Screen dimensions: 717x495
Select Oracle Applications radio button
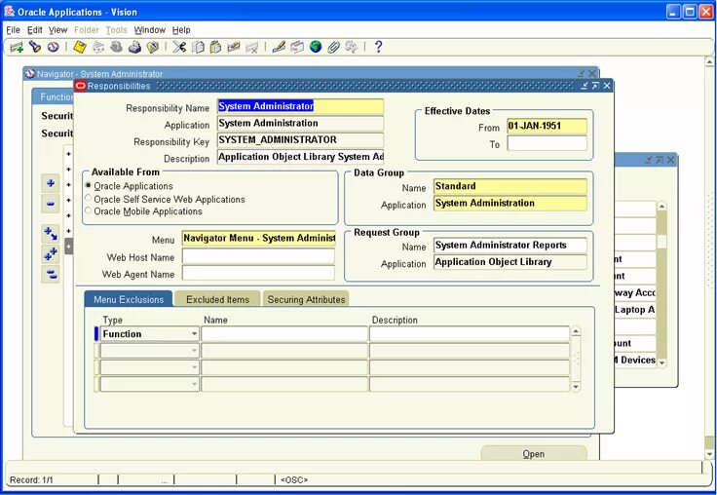click(x=89, y=185)
